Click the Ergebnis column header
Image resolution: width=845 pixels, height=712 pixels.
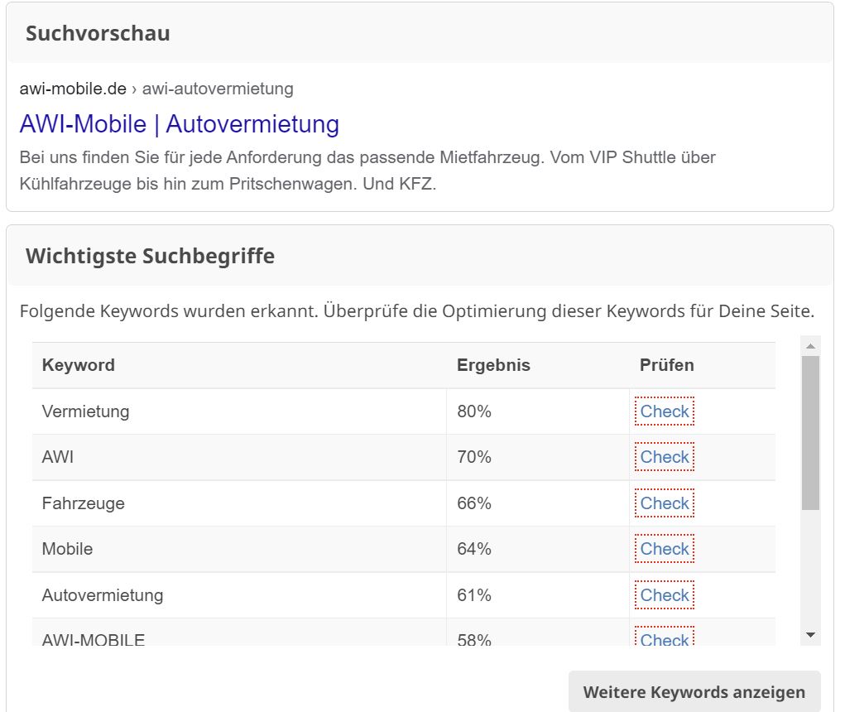pos(493,365)
